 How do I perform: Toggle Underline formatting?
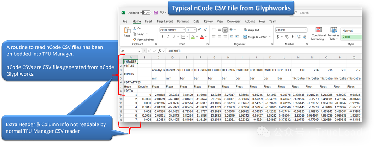tap(174, 37)
